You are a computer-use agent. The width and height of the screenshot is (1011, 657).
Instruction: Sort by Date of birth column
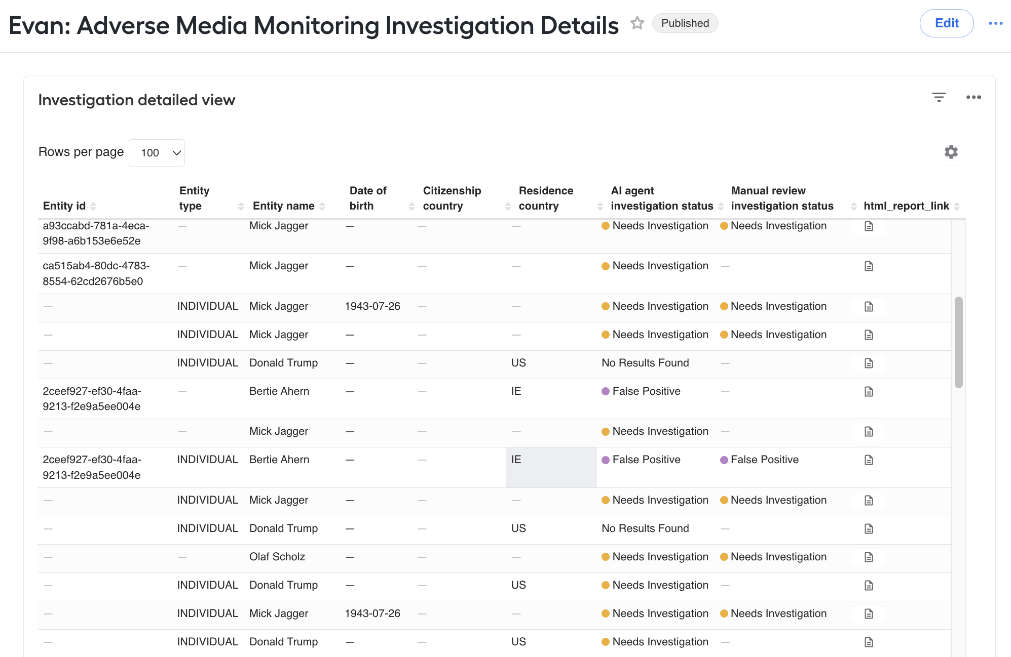coord(411,206)
